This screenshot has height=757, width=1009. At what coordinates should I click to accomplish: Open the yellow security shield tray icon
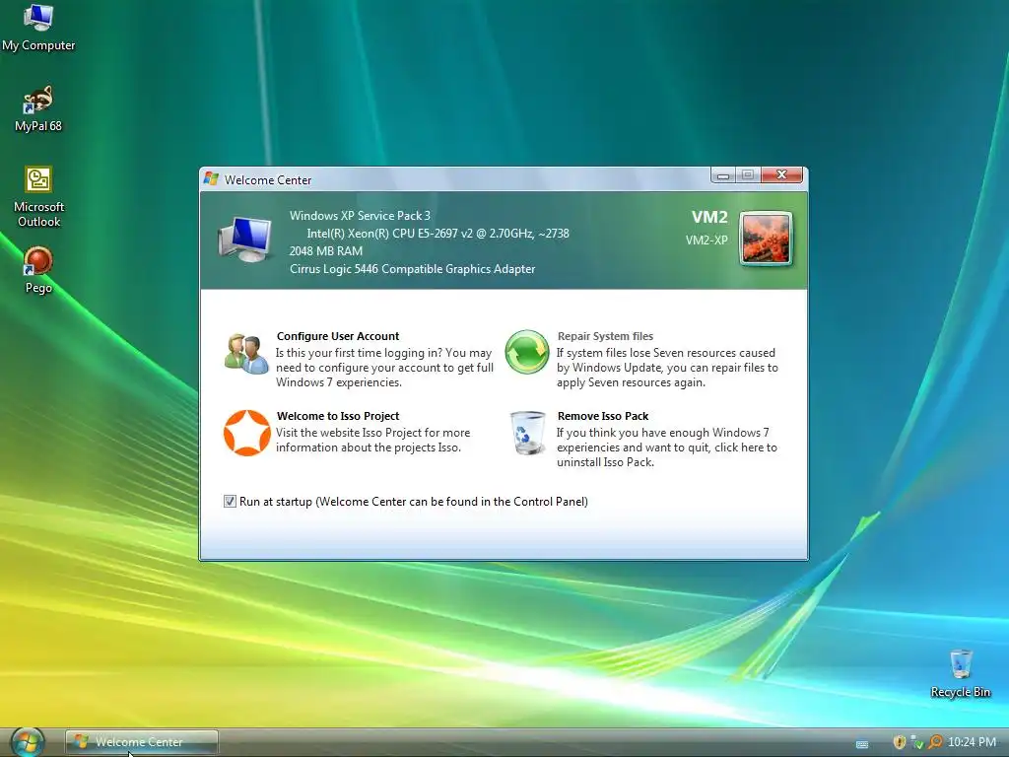900,742
